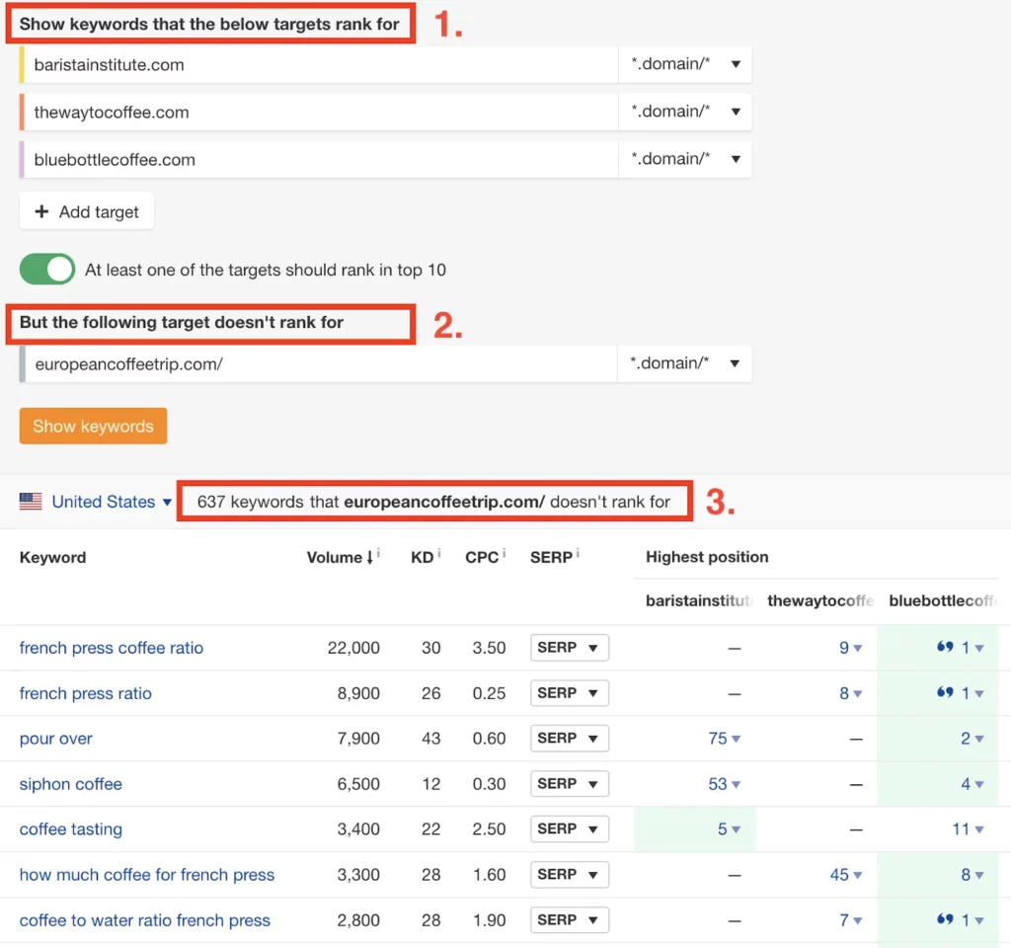The image size is (1011, 948).
Task: Click the KD column info icon
Action: (x=438, y=553)
